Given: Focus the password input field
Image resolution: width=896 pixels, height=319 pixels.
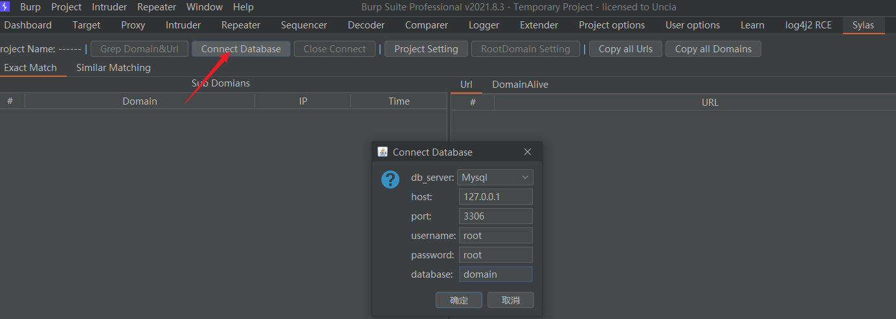Looking at the screenshot, I should (x=496, y=255).
